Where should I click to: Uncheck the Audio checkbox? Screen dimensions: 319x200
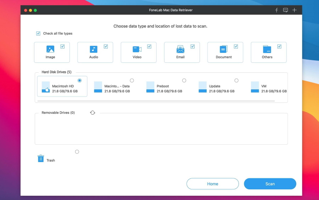pos(106,46)
